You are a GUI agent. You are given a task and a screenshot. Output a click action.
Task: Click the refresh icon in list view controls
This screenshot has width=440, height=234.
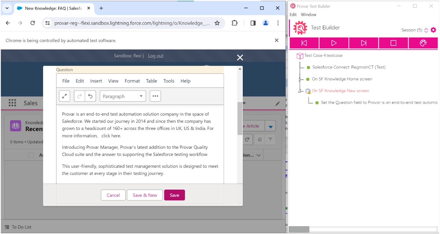(247, 140)
